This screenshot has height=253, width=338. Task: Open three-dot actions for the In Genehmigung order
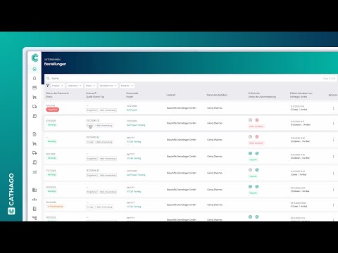click(x=333, y=205)
